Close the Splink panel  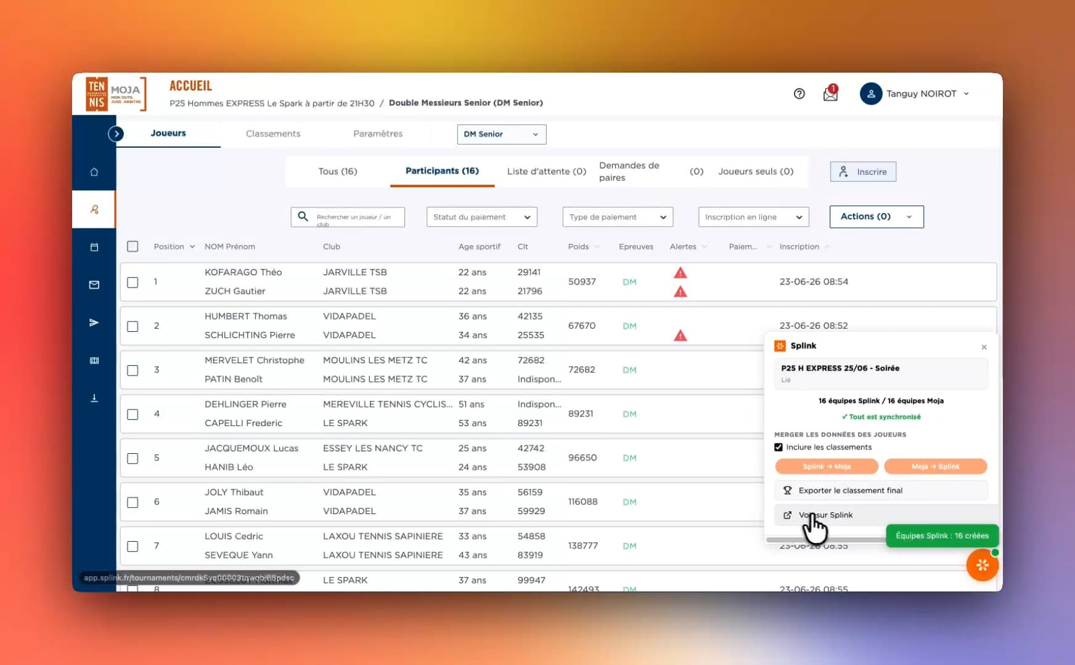pyautogui.click(x=984, y=347)
